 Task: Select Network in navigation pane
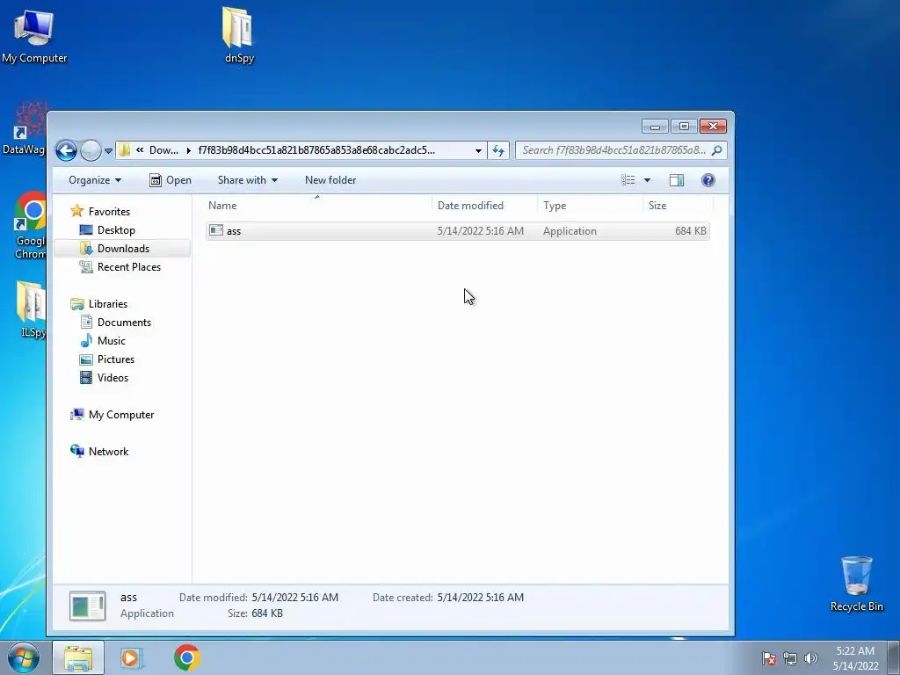pos(108,452)
